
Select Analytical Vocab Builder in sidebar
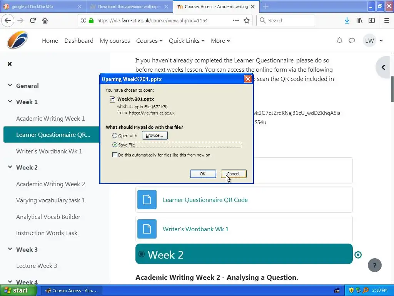(48, 217)
